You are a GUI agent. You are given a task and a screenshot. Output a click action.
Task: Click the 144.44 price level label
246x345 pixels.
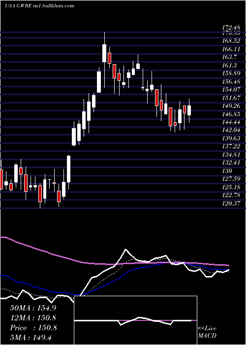231,122
